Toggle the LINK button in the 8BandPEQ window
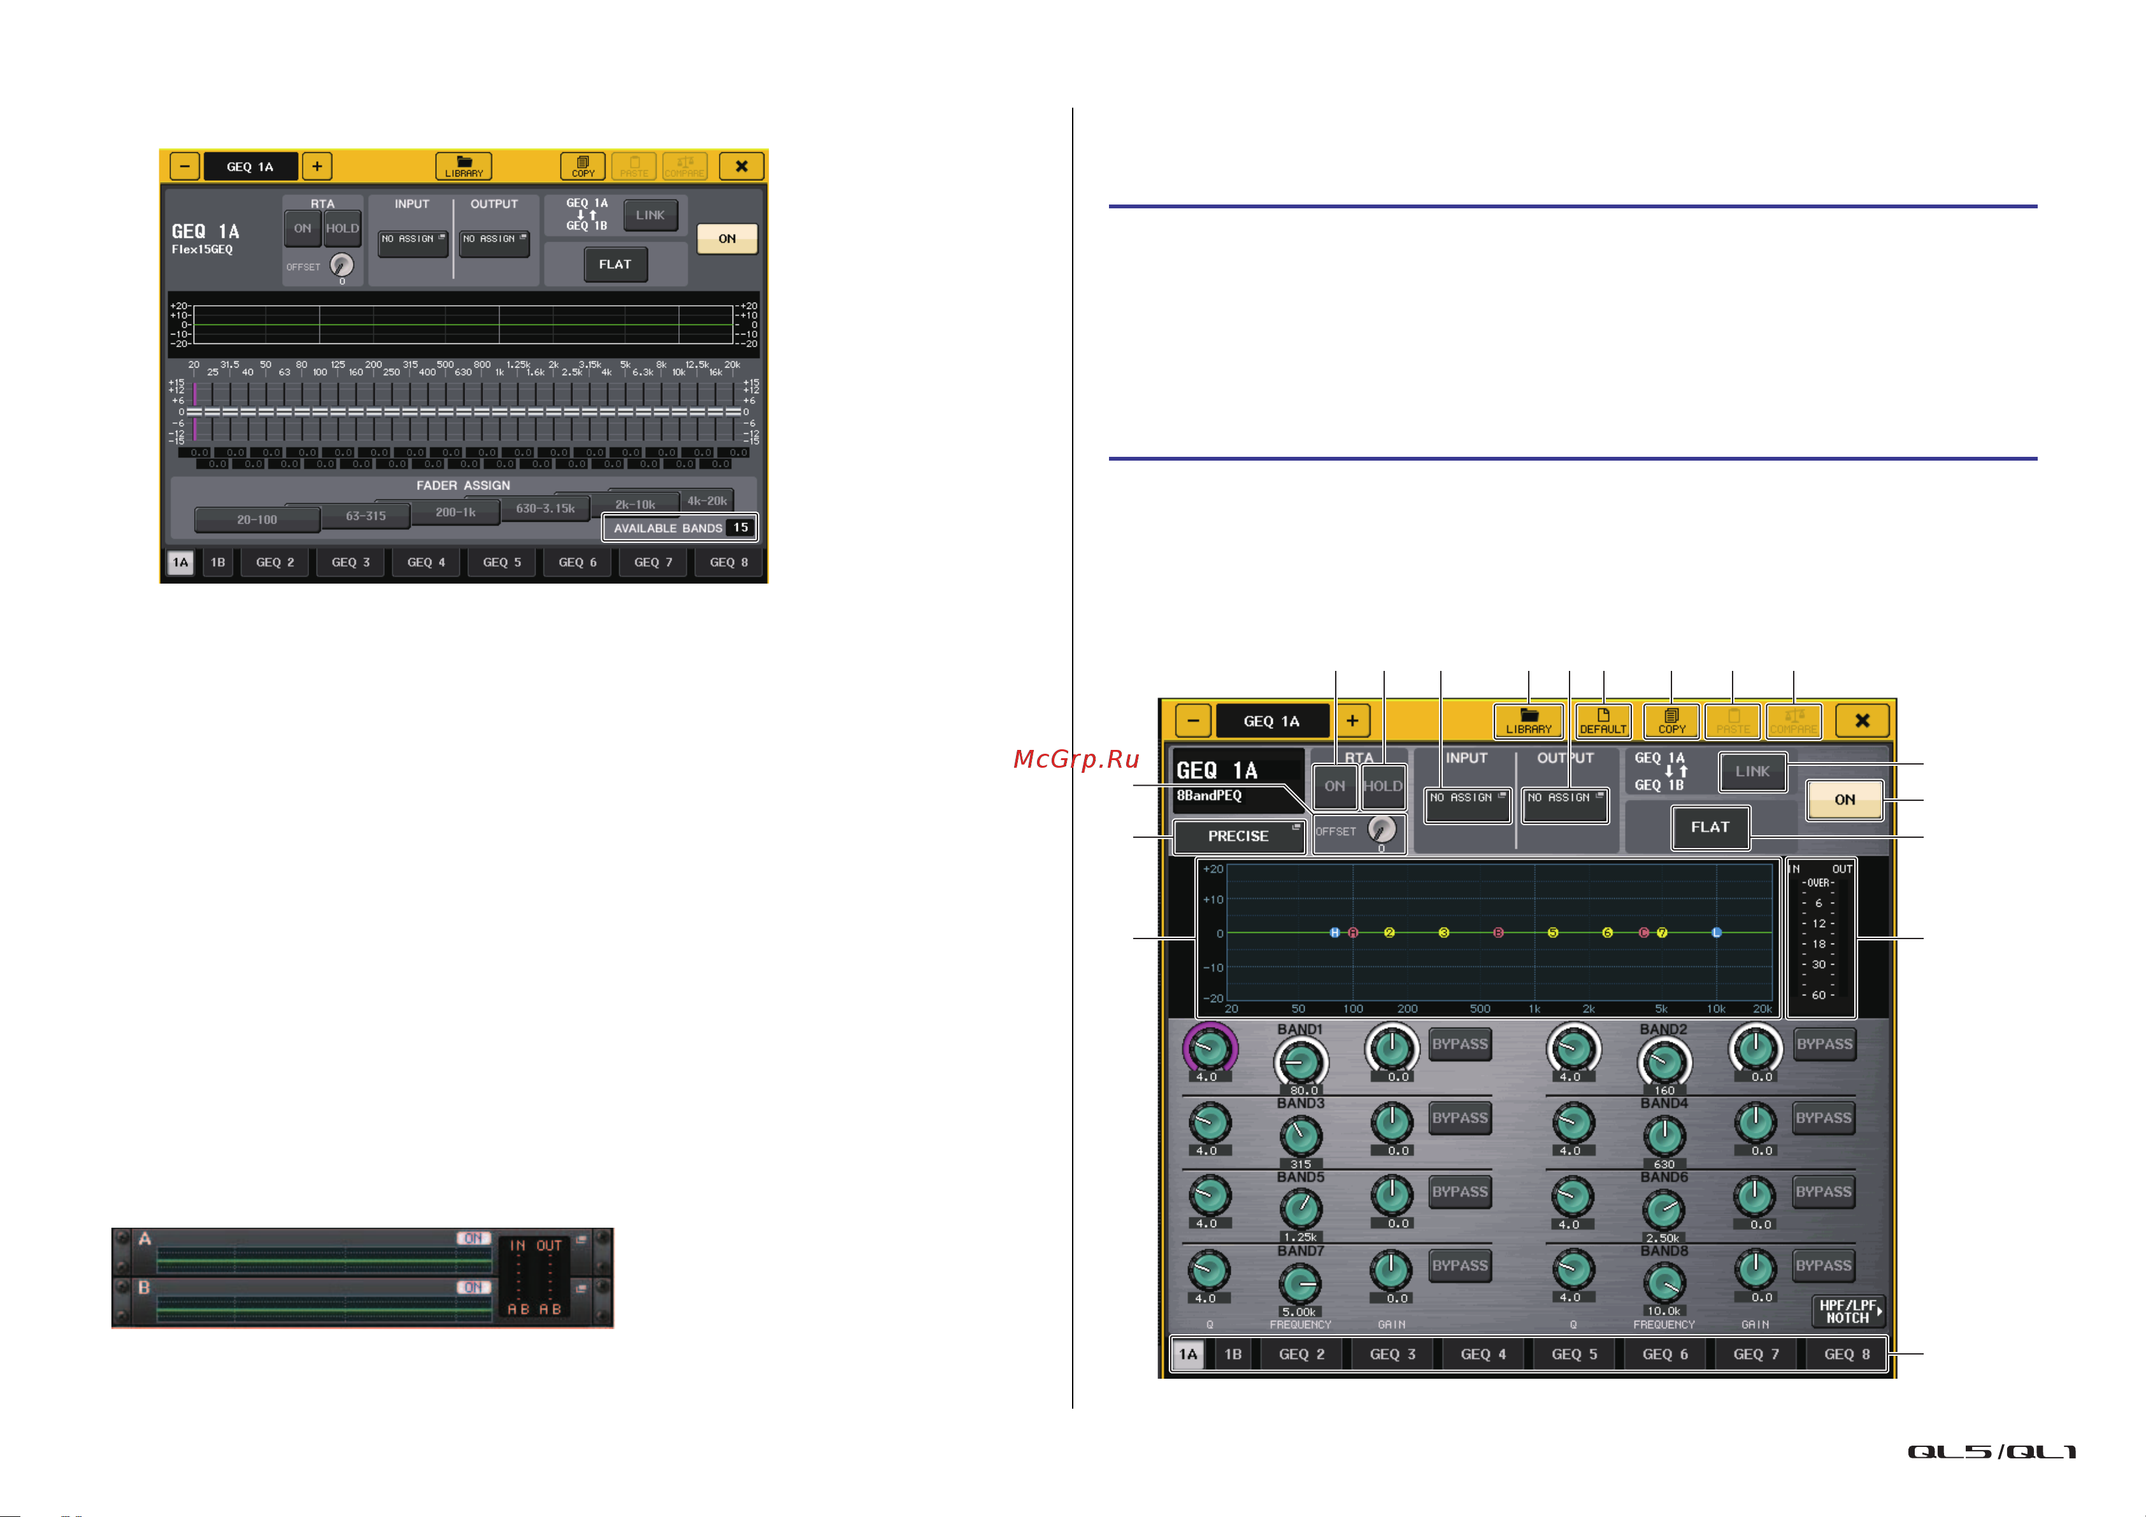This screenshot has width=2146, height=1517. pyautogui.click(x=1752, y=771)
